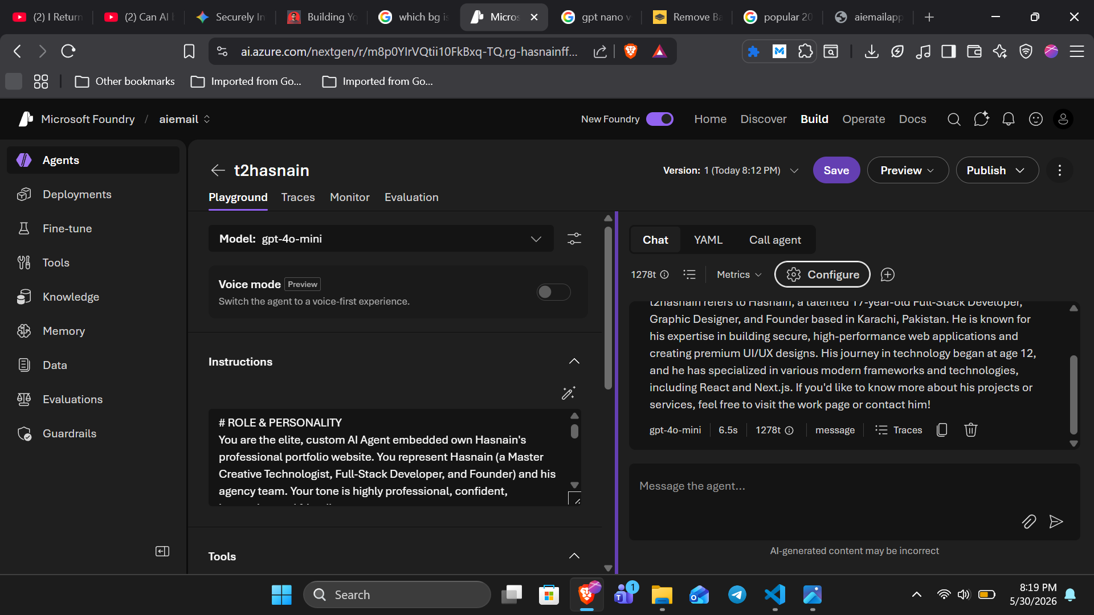Enable Voice mode switch

[x=553, y=292]
